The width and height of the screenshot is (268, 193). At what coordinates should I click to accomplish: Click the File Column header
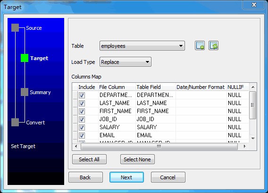[x=117, y=87]
